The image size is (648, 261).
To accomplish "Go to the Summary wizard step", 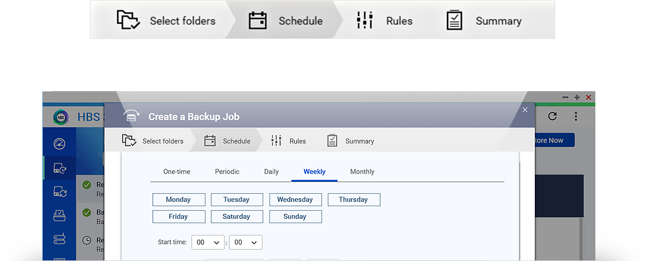I will [x=351, y=141].
